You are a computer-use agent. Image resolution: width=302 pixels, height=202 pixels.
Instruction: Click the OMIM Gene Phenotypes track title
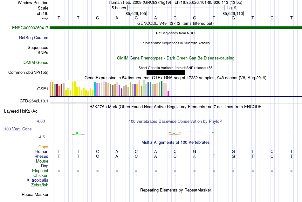coord(176,58)
